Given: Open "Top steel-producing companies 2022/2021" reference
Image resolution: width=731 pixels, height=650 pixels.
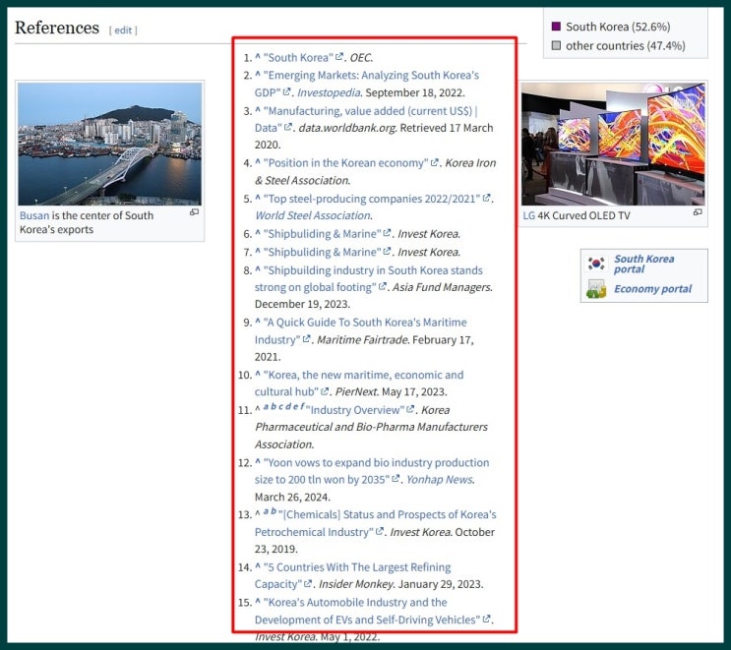Looking at the screenshot, I should pos(372,199).
